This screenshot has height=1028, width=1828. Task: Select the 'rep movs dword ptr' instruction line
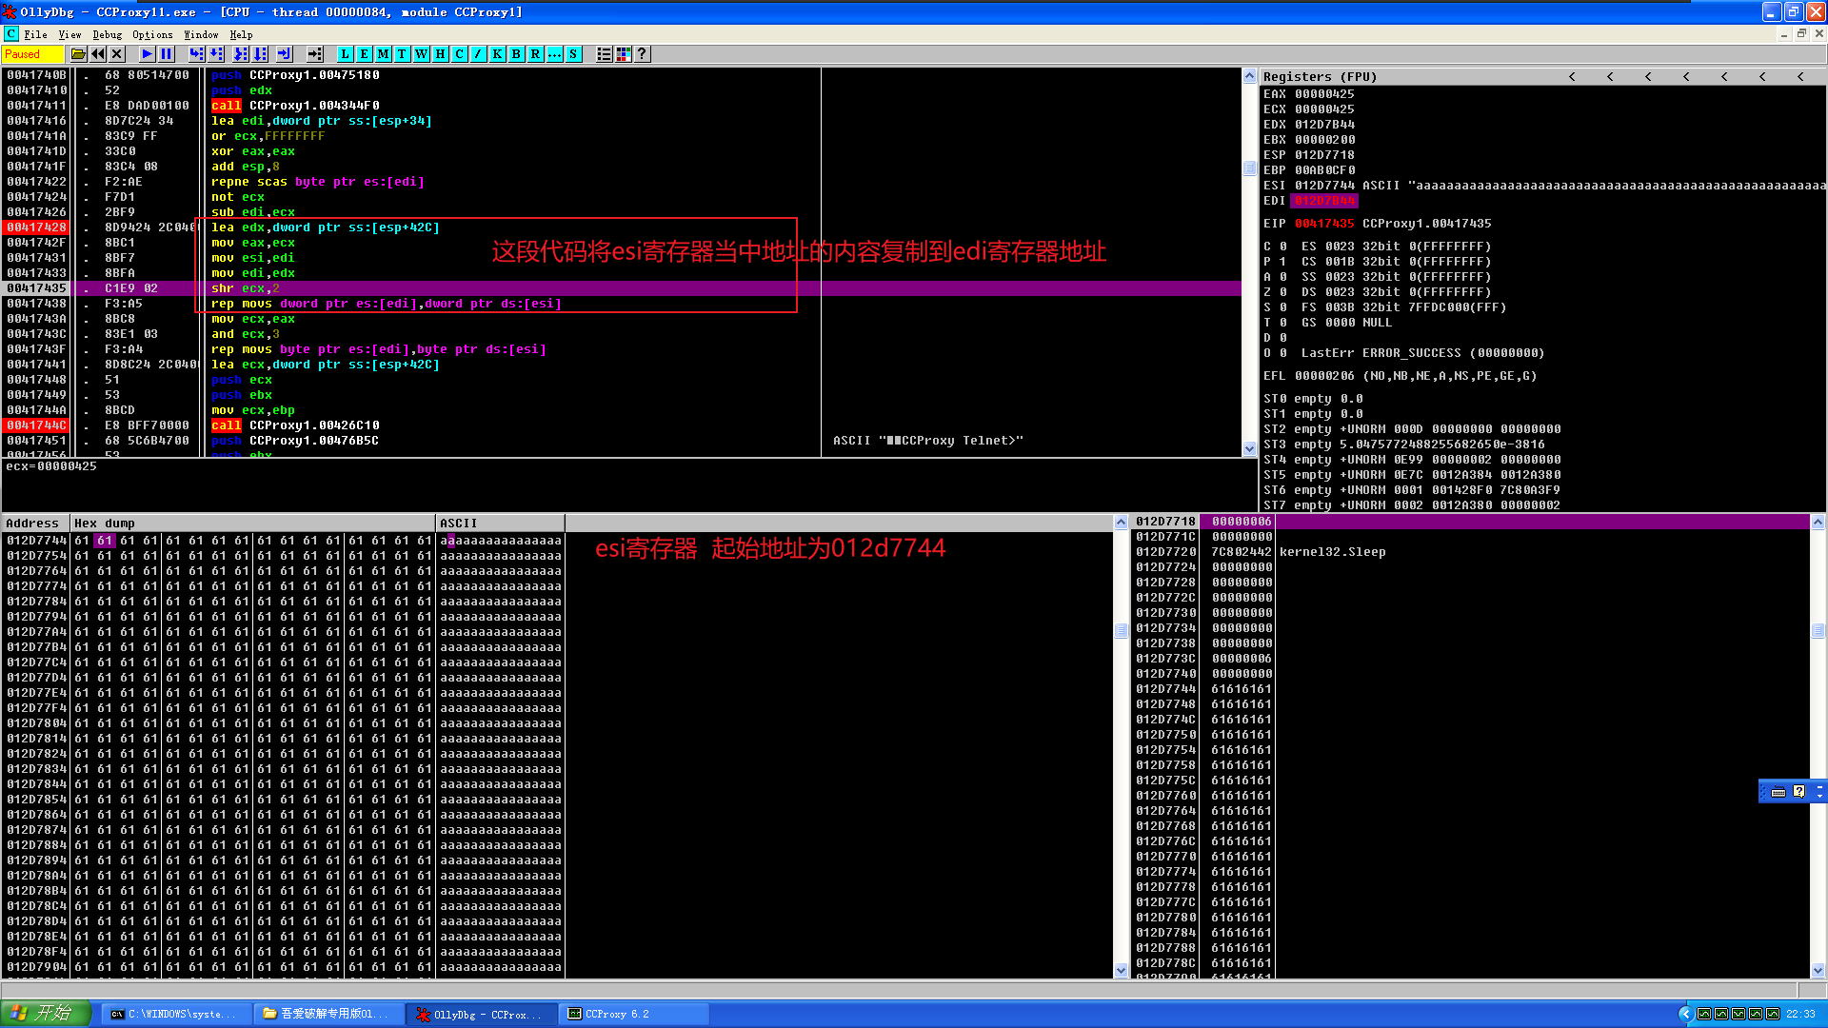[x=386, y=304]
